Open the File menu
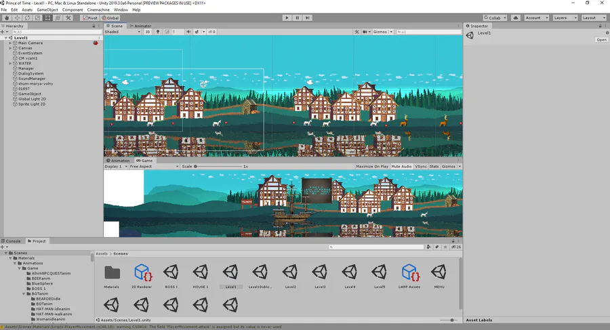 [x=4, y=9]
